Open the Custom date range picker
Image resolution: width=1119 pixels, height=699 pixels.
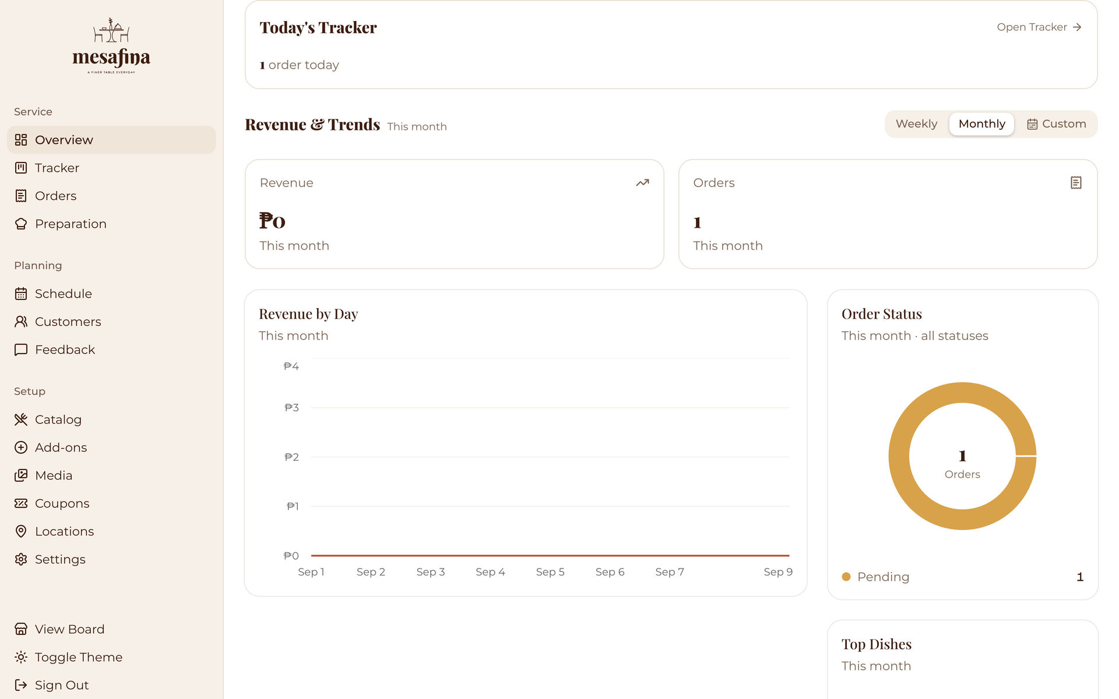(1056, 124)
